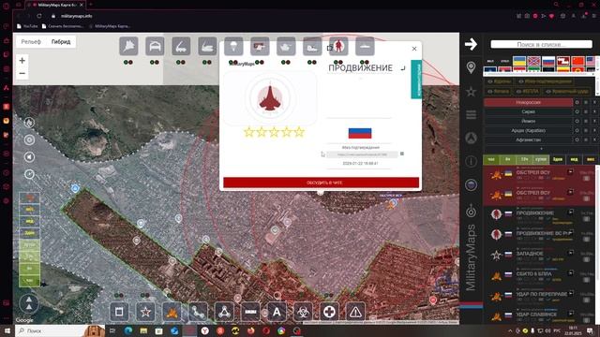Image resolution: width=600 pixels, height=337 pixels.
Task: Expand the ПРОДВИЖЕНИЕ ВС РФ entry
Action: tap(571, 232)
